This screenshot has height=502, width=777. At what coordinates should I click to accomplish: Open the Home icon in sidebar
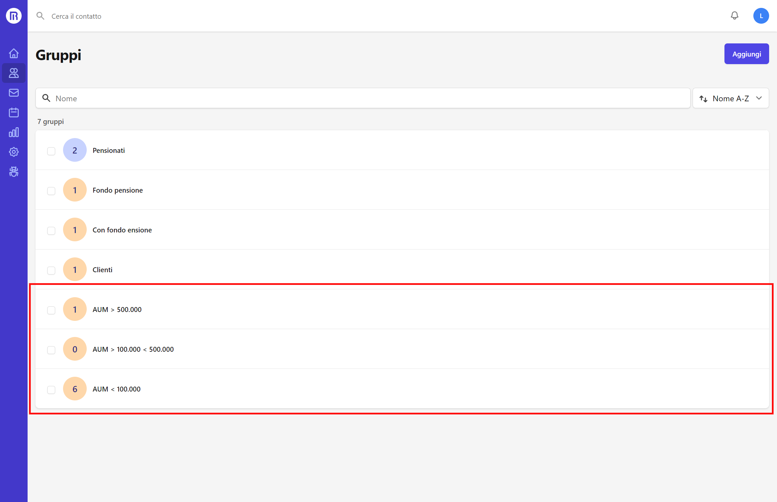tap(14, 53)
